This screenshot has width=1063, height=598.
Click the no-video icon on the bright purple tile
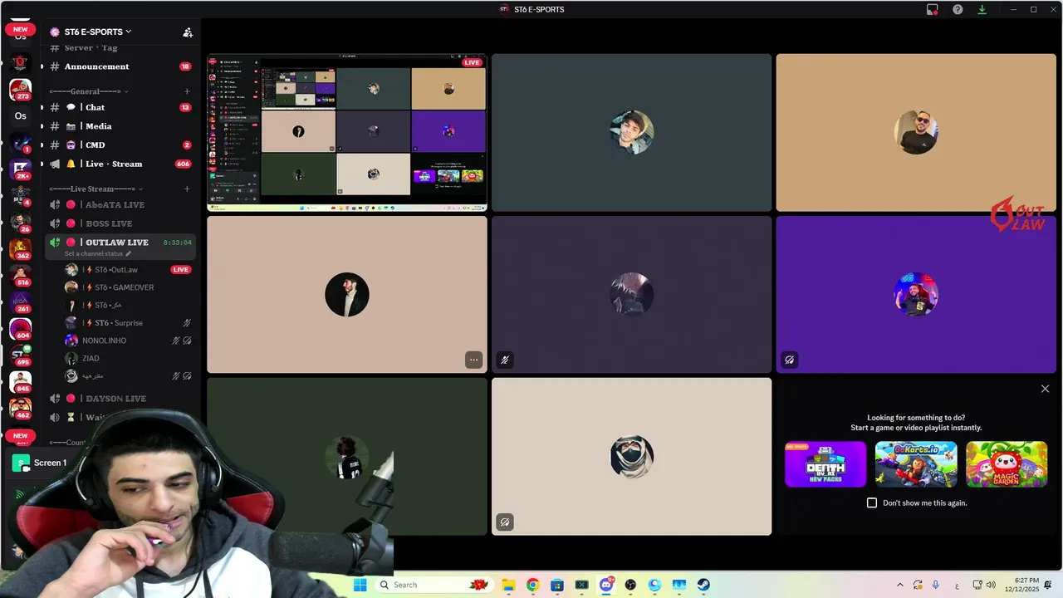click(789, 360)
